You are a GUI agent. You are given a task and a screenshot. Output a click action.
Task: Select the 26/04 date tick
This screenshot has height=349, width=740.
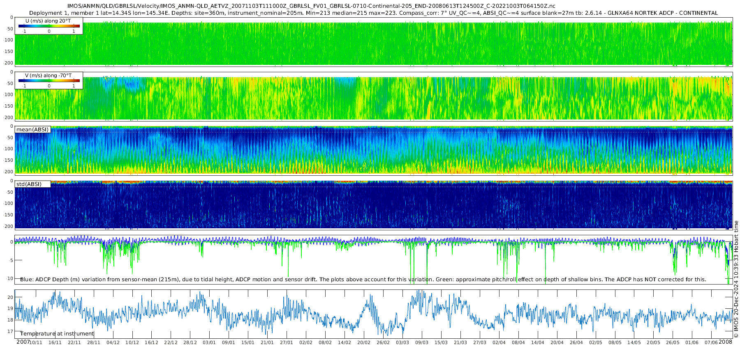(x=576, y=342)
